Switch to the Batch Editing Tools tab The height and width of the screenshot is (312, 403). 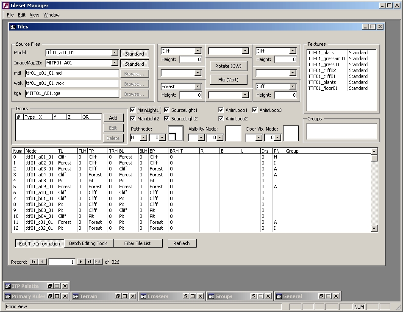click(88, 243)
